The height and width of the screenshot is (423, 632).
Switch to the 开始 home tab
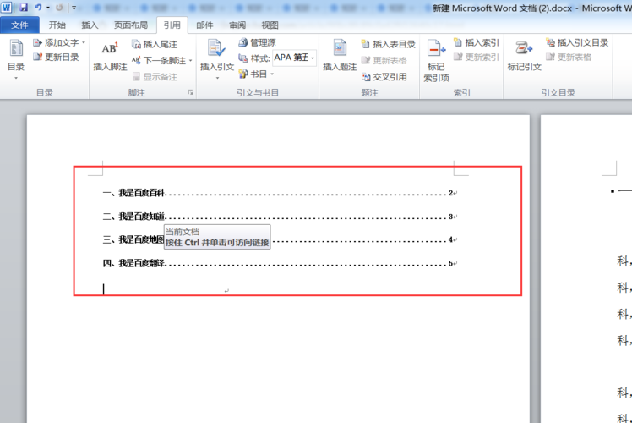[x=57, y=25]
